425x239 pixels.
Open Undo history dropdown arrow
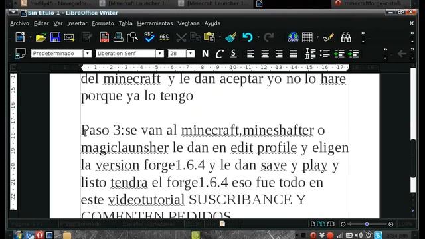(258, 37)
